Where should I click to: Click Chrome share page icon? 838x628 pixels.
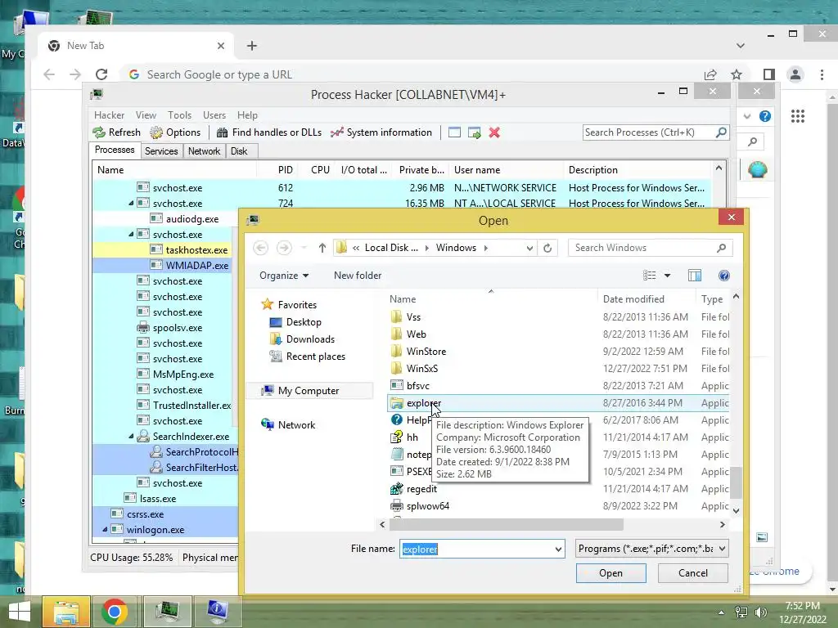pyautogui.click(x=710, y=74)
